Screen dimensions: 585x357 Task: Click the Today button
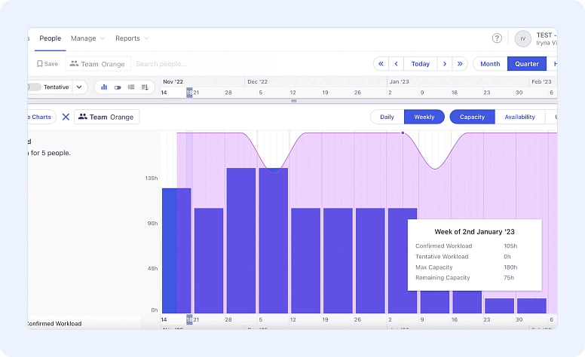coord(421,64)
